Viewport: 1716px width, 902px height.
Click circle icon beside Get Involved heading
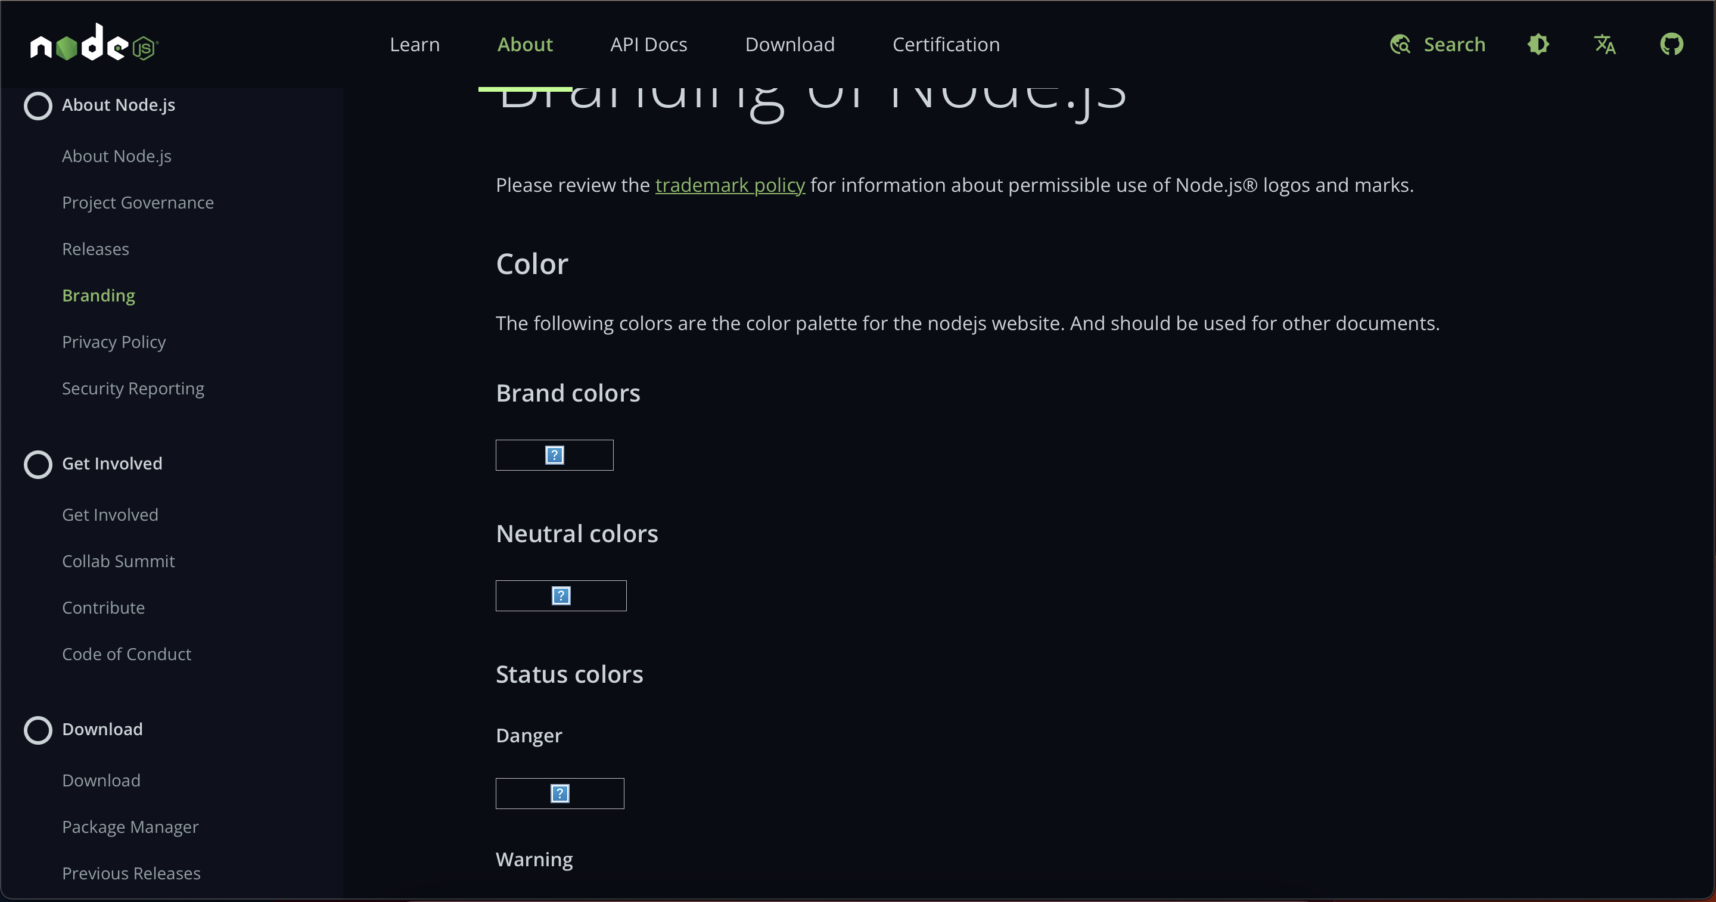tap(38, 464)
